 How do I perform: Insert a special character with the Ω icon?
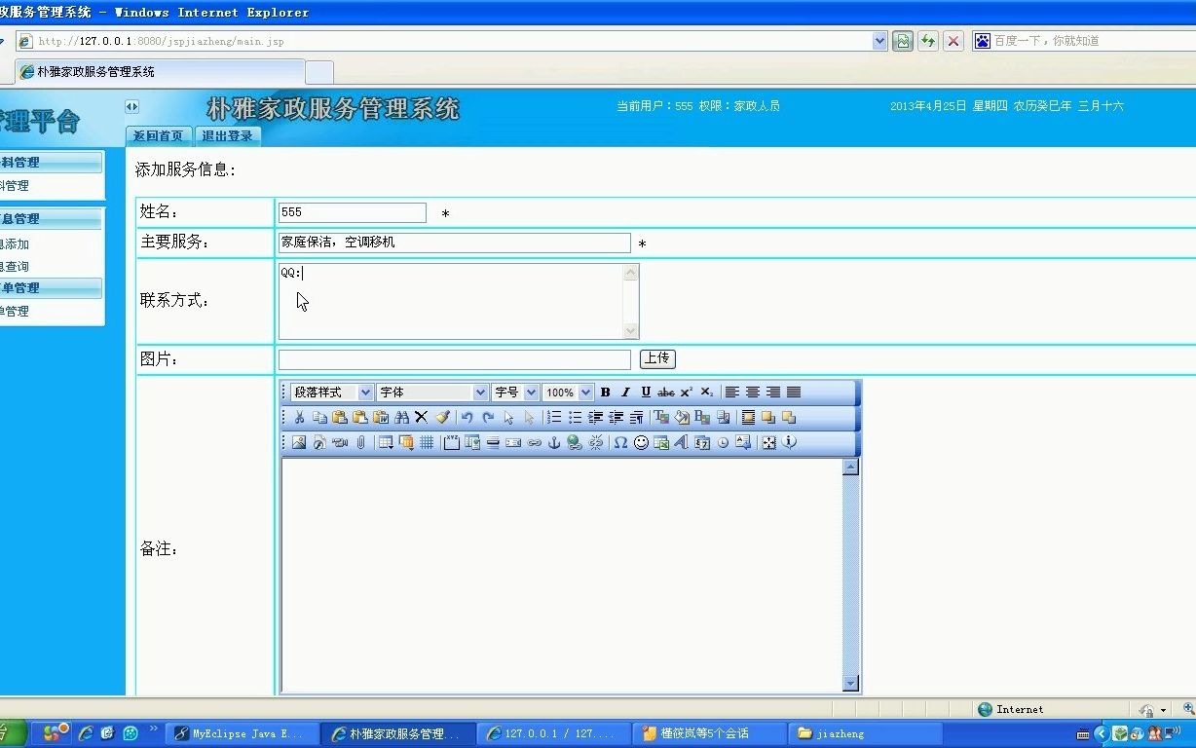(x=620, y=443)
